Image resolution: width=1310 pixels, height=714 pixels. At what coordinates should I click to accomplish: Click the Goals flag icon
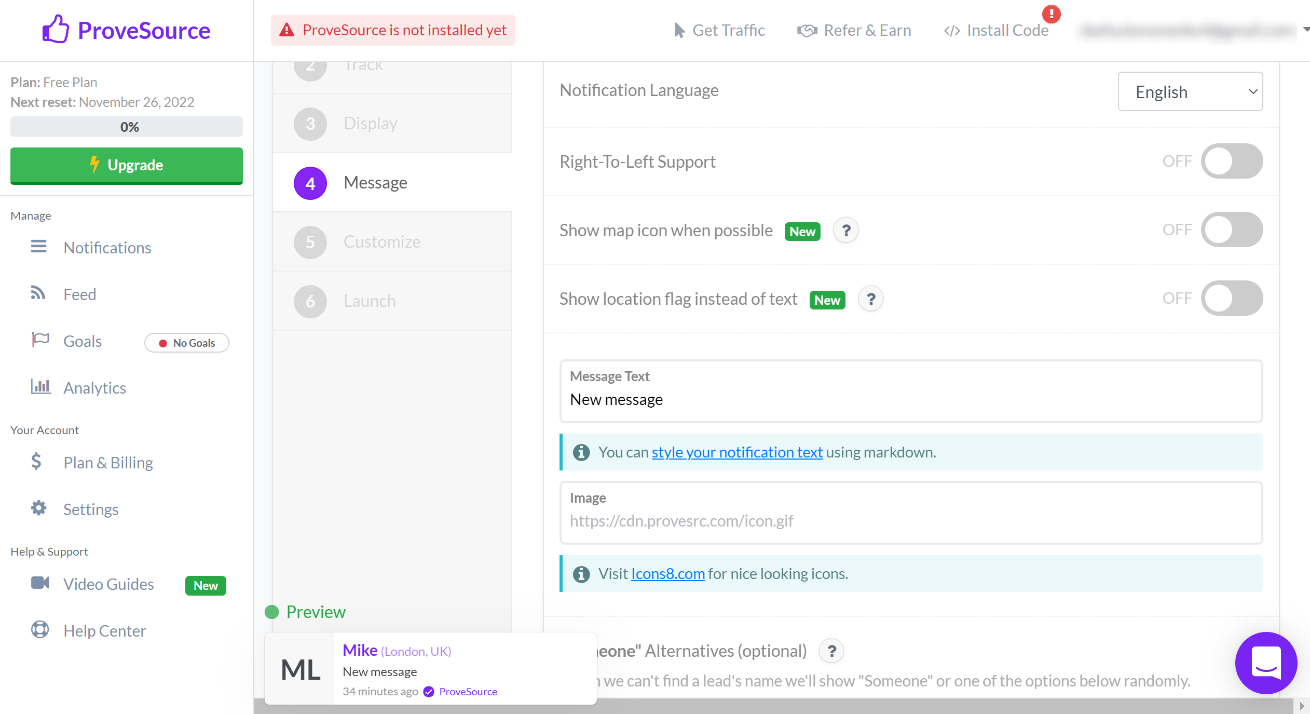(40, 340)
